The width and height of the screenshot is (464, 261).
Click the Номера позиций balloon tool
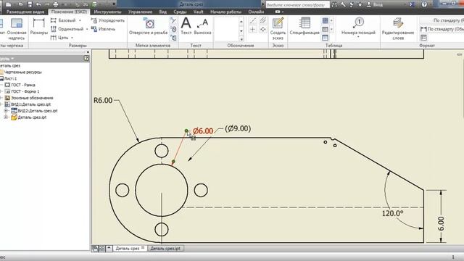coord(358,27)
